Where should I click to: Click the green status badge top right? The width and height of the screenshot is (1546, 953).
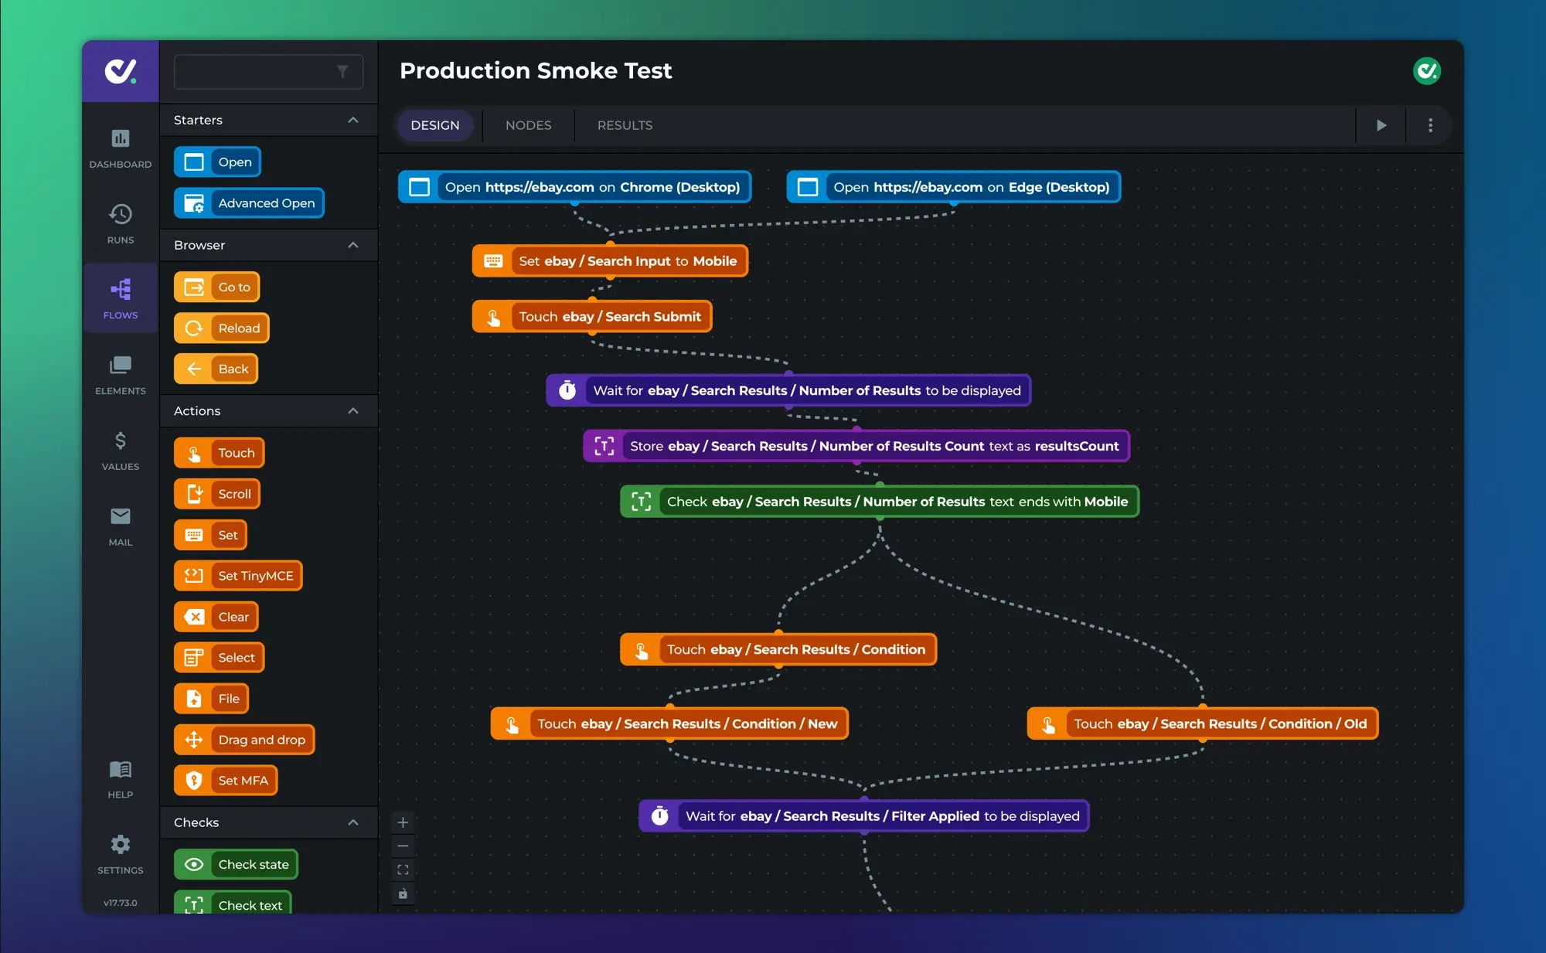(x=1426, y=71)
